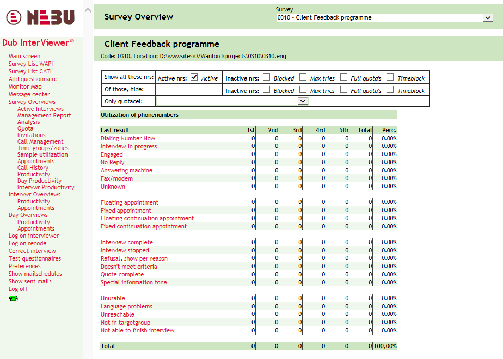
Task: Click Interview complete result link
Action: (x=127, y=243)
